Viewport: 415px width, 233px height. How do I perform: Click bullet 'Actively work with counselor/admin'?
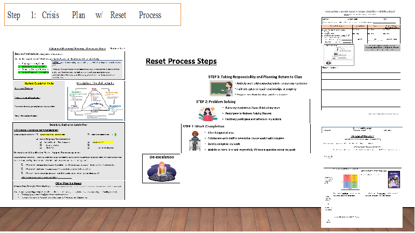[x=272, y=83]
